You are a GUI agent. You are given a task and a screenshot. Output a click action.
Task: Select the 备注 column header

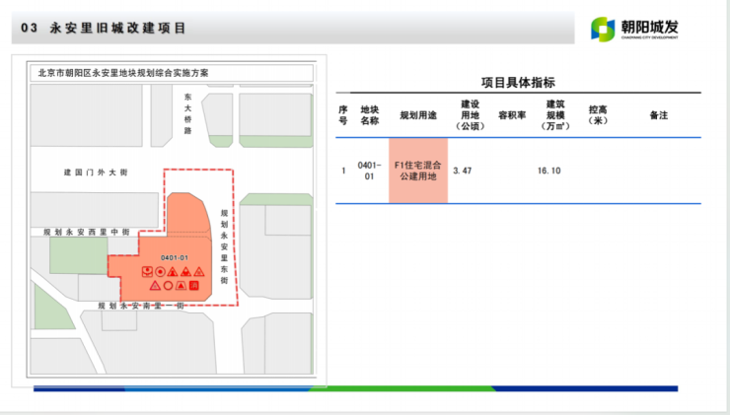click(x=658, y=114)
